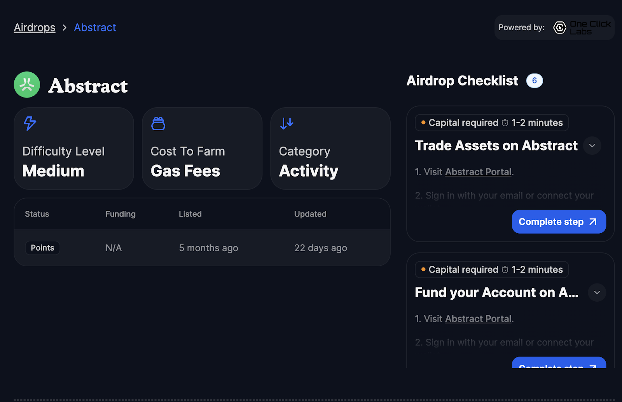Click the orange dot in Fund your Account tag
The image size is (622, 402).
click(x=423, y=269)
